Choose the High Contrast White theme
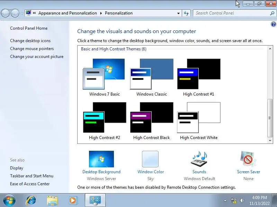The width and height of the screenshot is (277, 207). tap(199, 121)
